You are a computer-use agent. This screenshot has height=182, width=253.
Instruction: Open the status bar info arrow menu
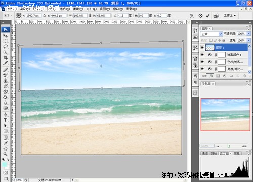[72, 180]
